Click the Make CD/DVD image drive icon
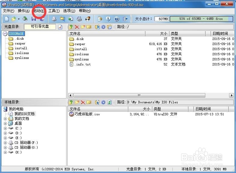The width and height of the screenshot is (236, 173). point(54,19)
